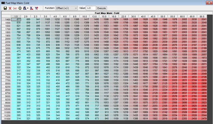The image size is (213, 124).
Task: Click cell 1992 in row 2500
Action: tap(133, 45)
